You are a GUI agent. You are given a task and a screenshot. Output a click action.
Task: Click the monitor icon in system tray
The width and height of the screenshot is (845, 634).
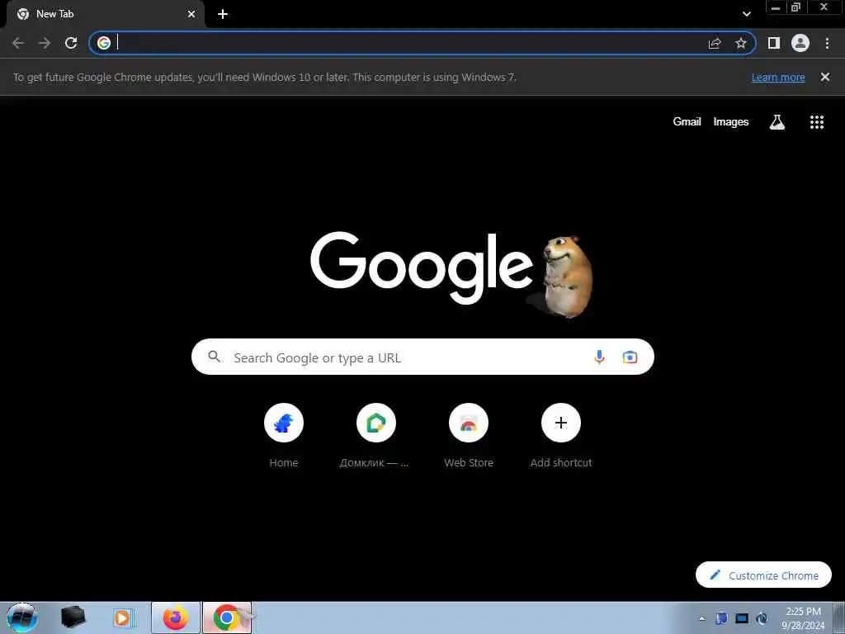point(742,618)
